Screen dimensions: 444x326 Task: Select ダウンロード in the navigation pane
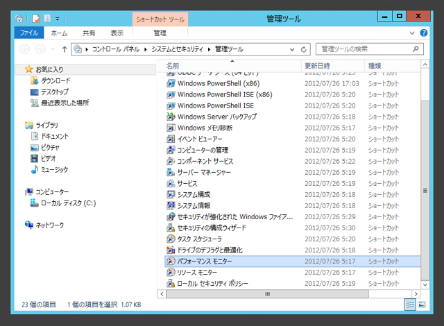[51, 80]
